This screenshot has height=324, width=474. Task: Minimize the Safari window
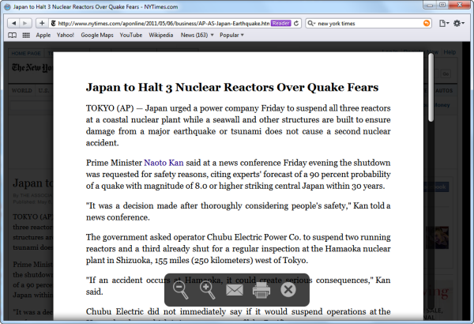(430, 5)
